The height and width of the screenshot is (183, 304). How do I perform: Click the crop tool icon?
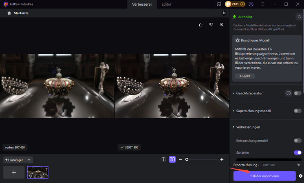click(x=224, y=13)
